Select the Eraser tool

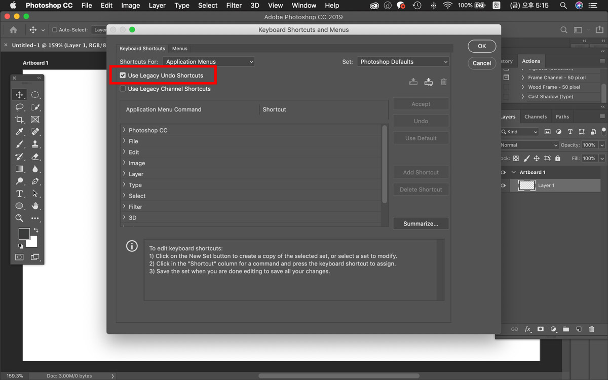(x=35, y=157)
